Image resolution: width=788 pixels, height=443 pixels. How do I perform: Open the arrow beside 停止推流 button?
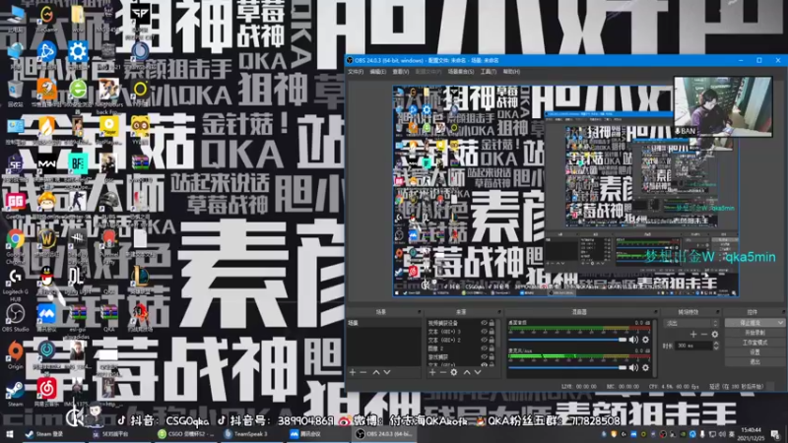tap(780, 323)
